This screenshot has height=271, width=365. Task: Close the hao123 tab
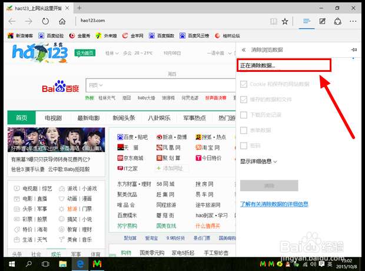pyautogui.click(x=67, y=8)
